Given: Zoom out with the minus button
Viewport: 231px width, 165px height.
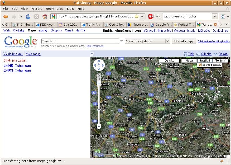Looking at the screenshot, I should (x=99, y=126).
